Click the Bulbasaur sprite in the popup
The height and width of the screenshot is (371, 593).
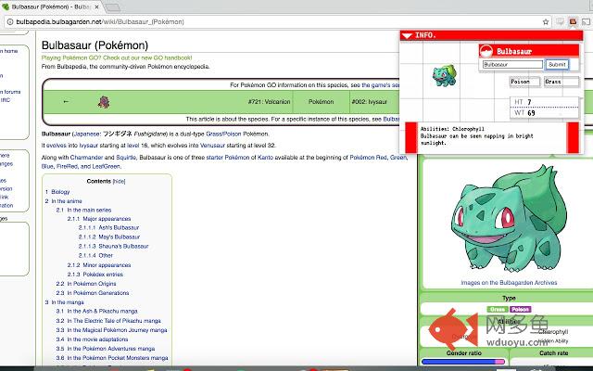click(x=445, y=75)
